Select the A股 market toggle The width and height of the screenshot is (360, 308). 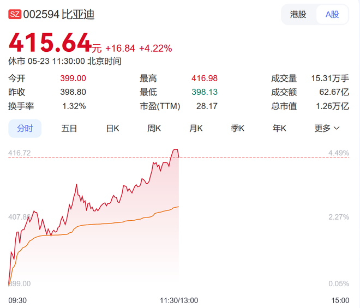click(332, 15)
